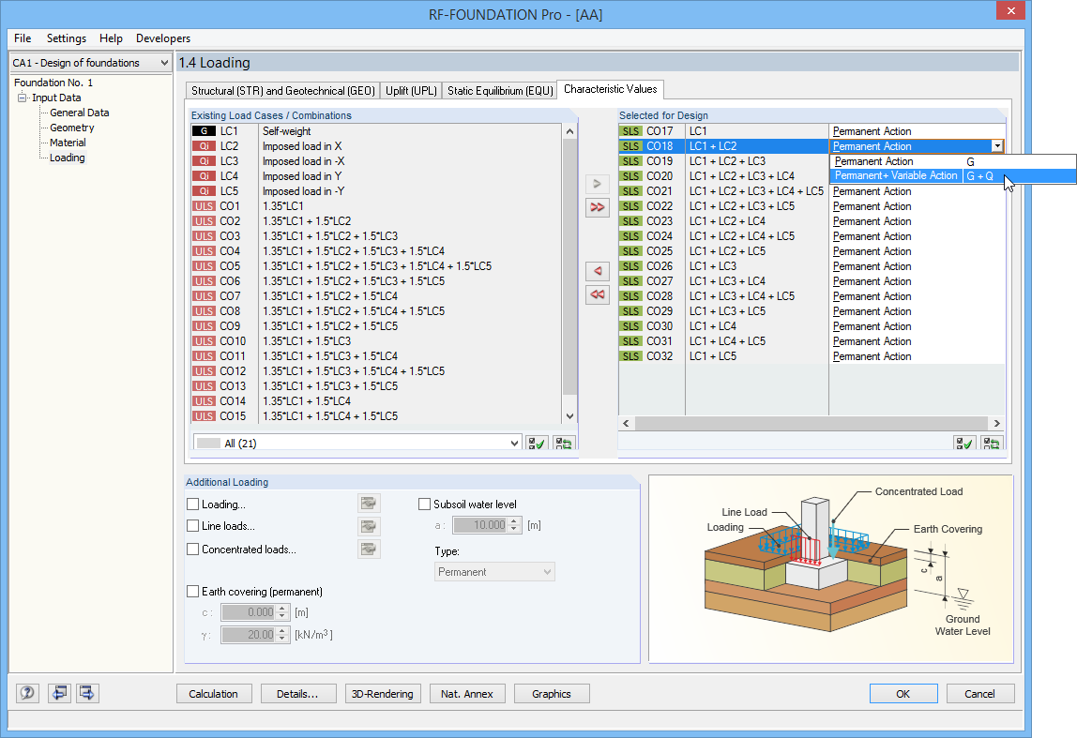Switch to the Uplift (UPL) tab
This screenshot has width=1077, height=738.
pyautogui.click(x=411, y=91)
